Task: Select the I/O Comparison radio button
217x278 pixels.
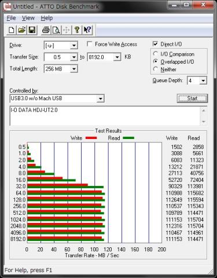Action: tap(156, 54)
